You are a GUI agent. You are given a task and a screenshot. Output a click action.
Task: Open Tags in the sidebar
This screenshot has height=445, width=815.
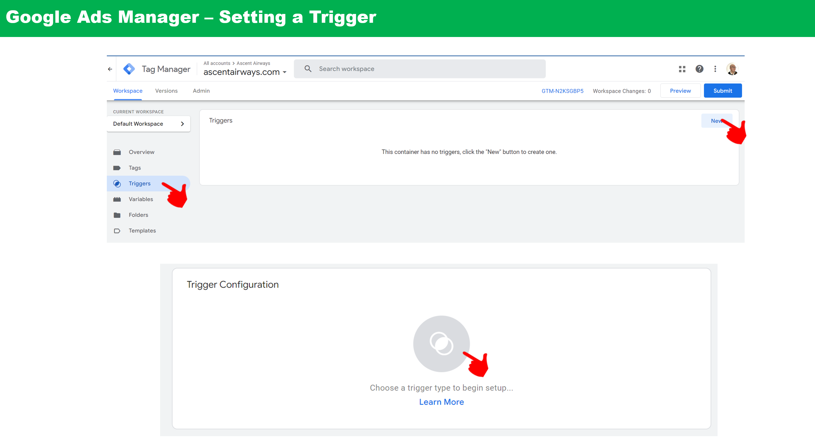135,168
